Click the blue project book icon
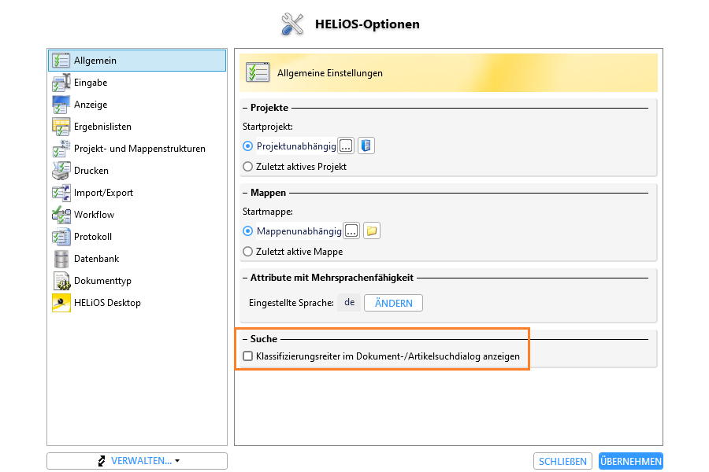 pyautogui.click(x=366, y=146)
